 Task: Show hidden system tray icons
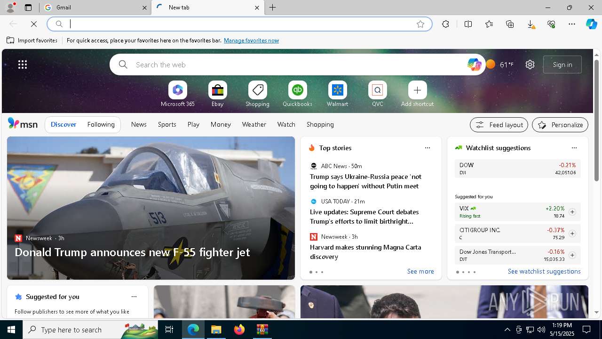point(507,330)
